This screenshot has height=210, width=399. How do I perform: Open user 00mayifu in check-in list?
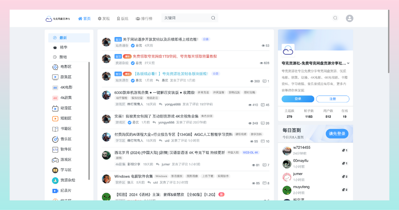(x=301, y=161)
